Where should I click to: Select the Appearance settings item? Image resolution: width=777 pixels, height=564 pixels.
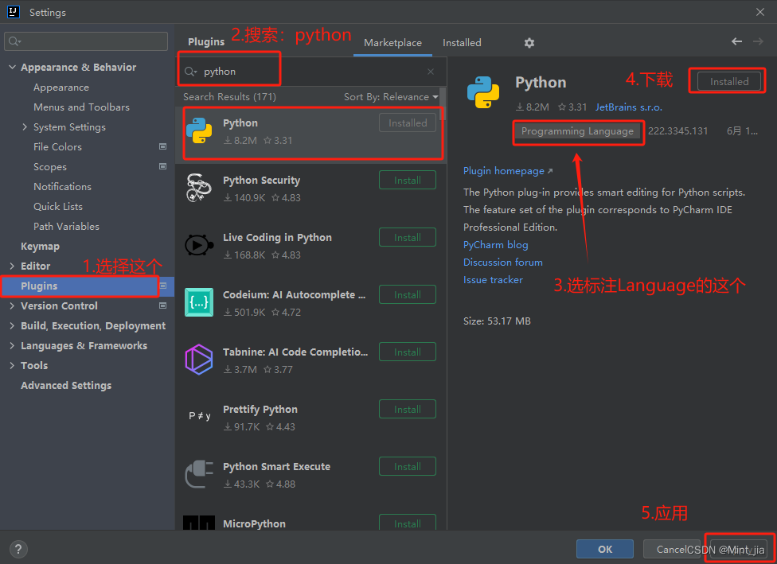pyautogui.click(x=61, y=88)
